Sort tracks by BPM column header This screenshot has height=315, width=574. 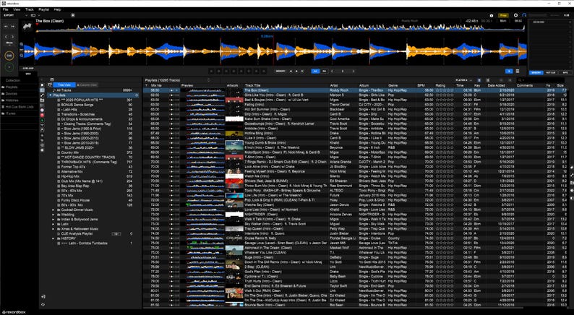coord(421,85)
